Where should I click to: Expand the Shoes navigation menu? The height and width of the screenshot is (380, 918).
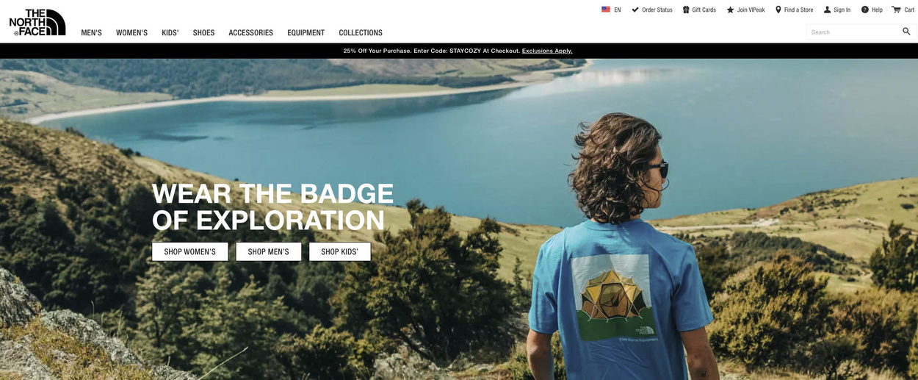pyautogui.click(x=203, y=32)
